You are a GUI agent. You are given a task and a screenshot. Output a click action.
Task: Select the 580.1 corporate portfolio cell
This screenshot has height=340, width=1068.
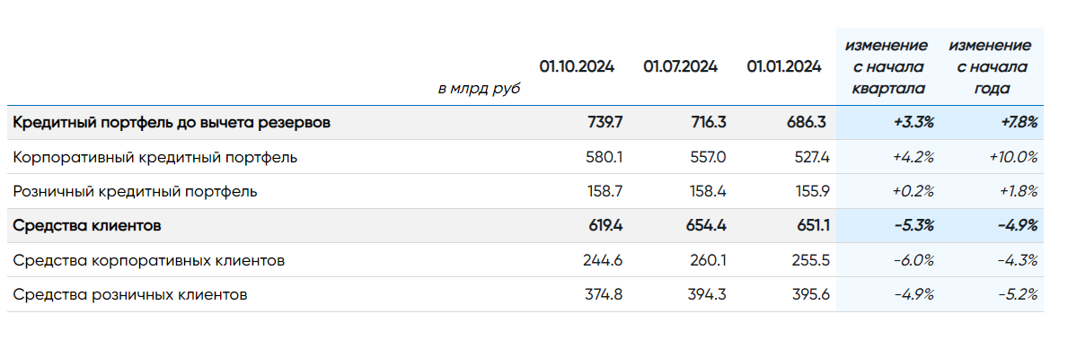point(605,158)
